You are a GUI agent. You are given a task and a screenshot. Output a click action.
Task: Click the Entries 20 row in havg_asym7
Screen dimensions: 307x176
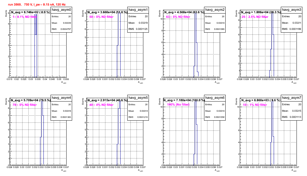292,104
